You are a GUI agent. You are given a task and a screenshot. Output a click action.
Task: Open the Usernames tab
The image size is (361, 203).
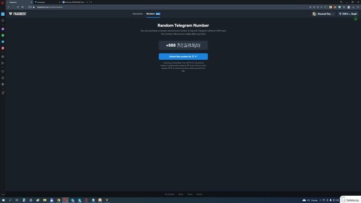coord(138,14)
